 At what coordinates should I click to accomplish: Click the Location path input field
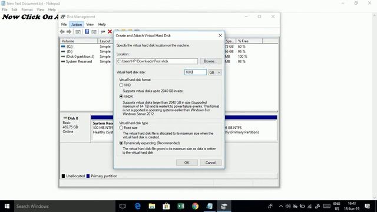point(157,61)
